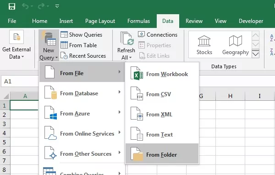The image size is (275, 175).
Task: Click Data Types gallery up arrow
Action: pos(255,36)
